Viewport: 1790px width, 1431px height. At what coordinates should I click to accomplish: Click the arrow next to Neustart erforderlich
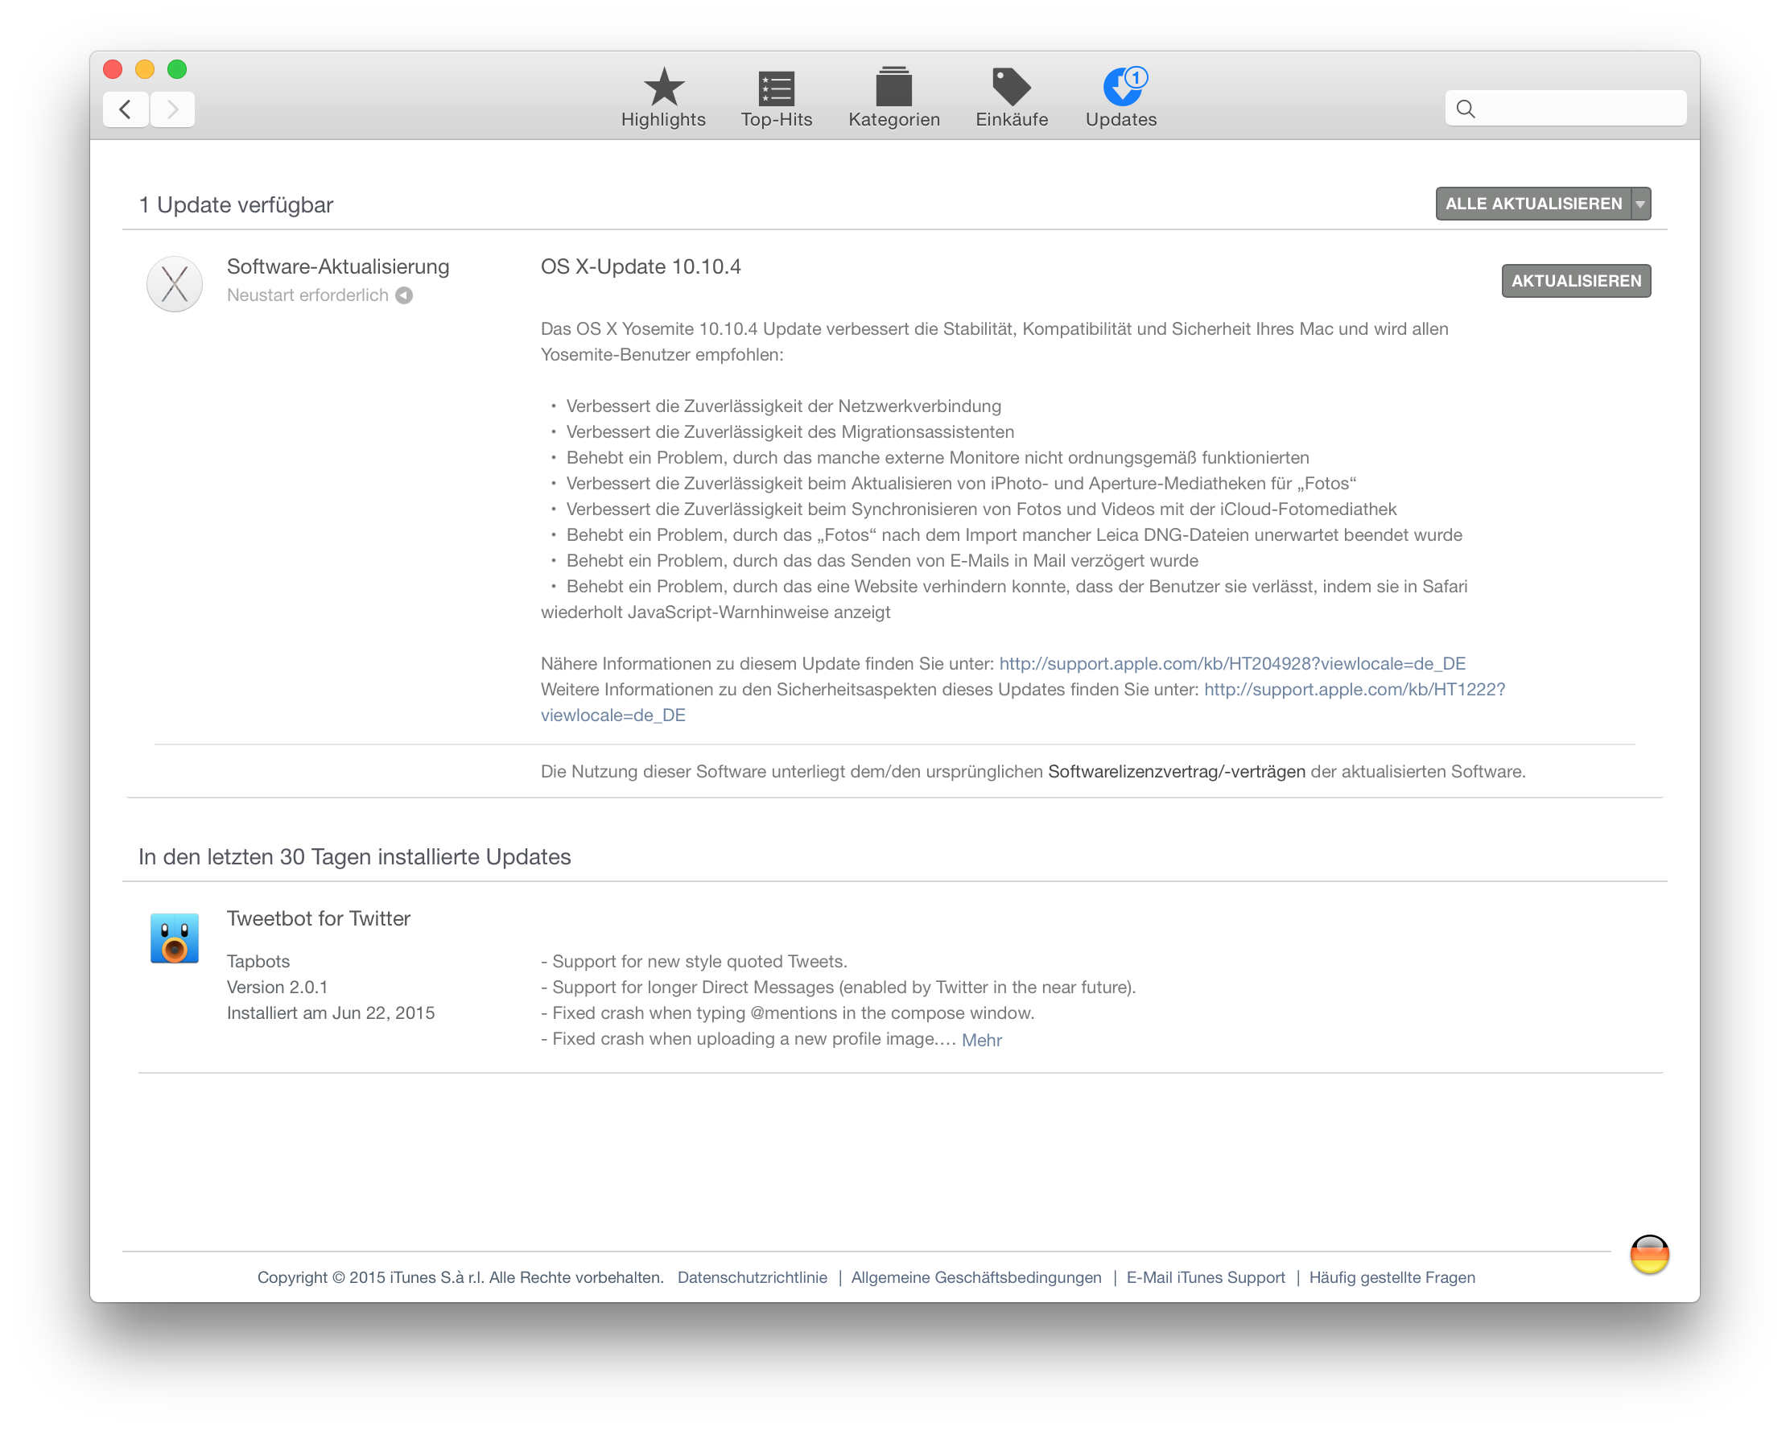pyautogui.click(x=404, y=295)
